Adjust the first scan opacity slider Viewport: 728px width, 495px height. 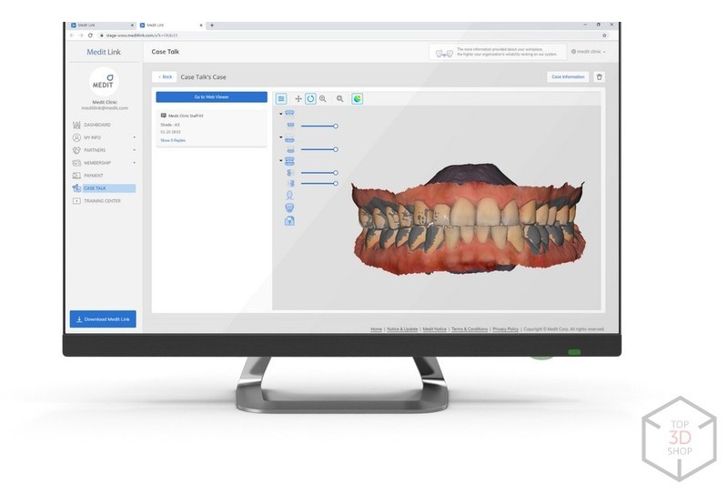[x=335, y=126]
